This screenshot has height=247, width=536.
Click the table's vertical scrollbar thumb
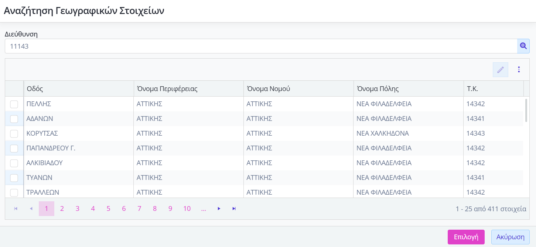[x=526, y=110]
